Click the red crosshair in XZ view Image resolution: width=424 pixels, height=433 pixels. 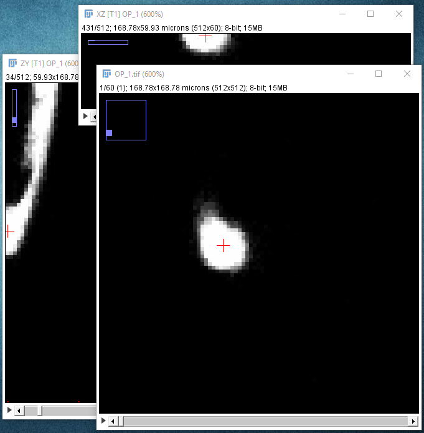click(205, 36)
